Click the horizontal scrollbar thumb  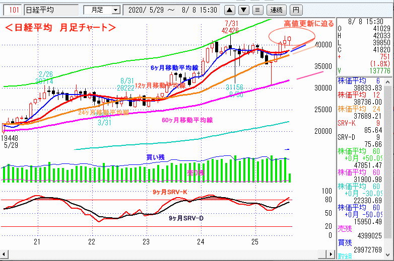pos(322,254)
